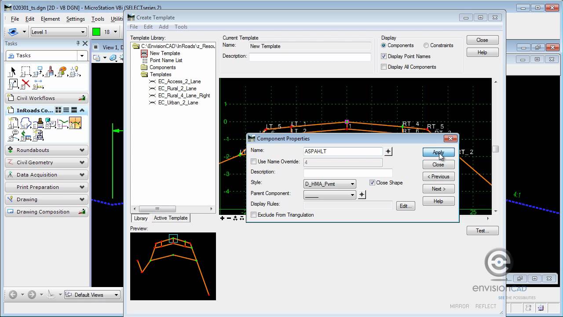The height and width of the screenshot is (317, 563).
Task: Select EC_Rural_4_Lane_Right template
Action: (184, 96)
